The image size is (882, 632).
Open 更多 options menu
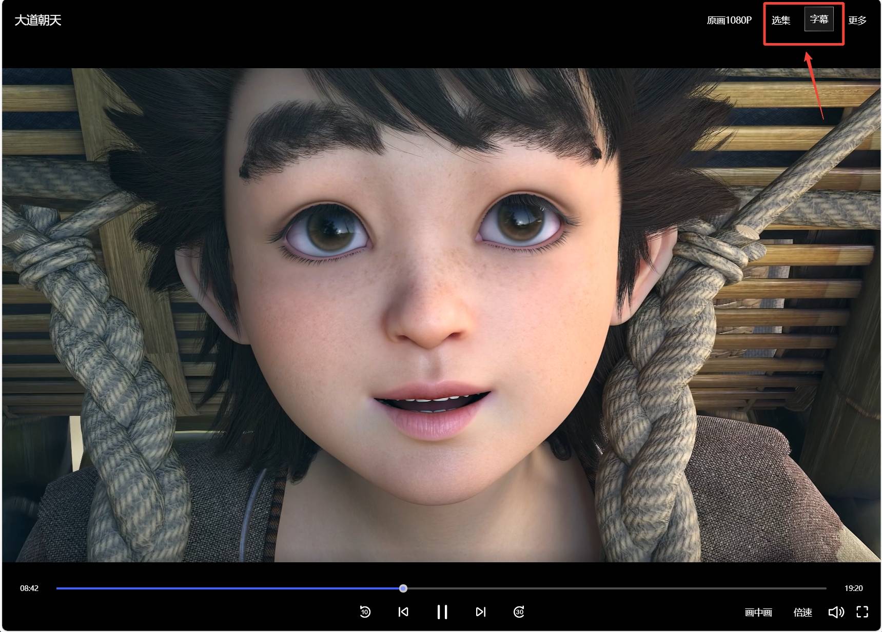857,20
